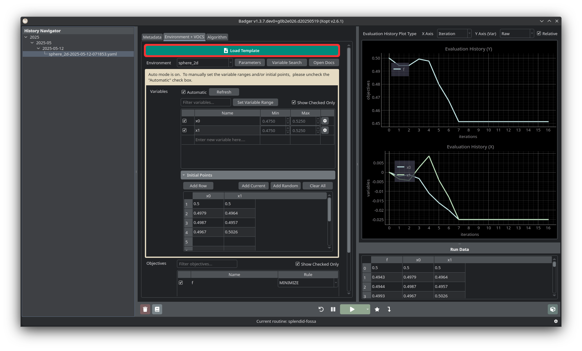
Task: Click Refresh button
Action: click(x=224, y=92)
